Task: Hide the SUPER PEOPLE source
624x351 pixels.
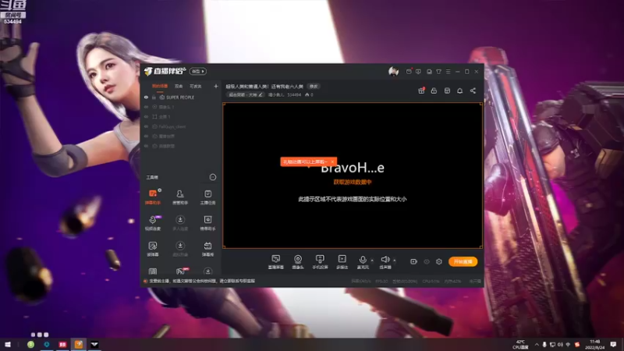Action: point(146,97)
